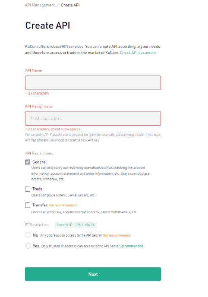Go back to API Management breadcrumb
Viewport: 208px width, 297px height.
point(40,5)
